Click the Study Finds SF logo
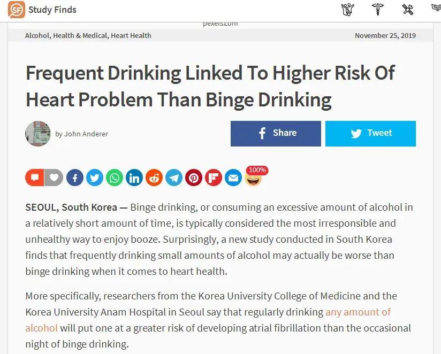This screenshot has width=441, height=354. (x=17, y=10)
